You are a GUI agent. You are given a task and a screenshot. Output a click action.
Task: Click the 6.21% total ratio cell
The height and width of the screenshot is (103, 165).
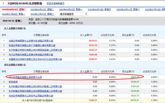point(112,100)
